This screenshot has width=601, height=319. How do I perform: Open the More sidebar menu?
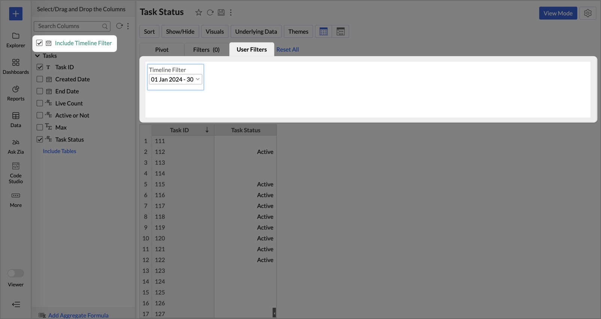[x=16, y=200]
